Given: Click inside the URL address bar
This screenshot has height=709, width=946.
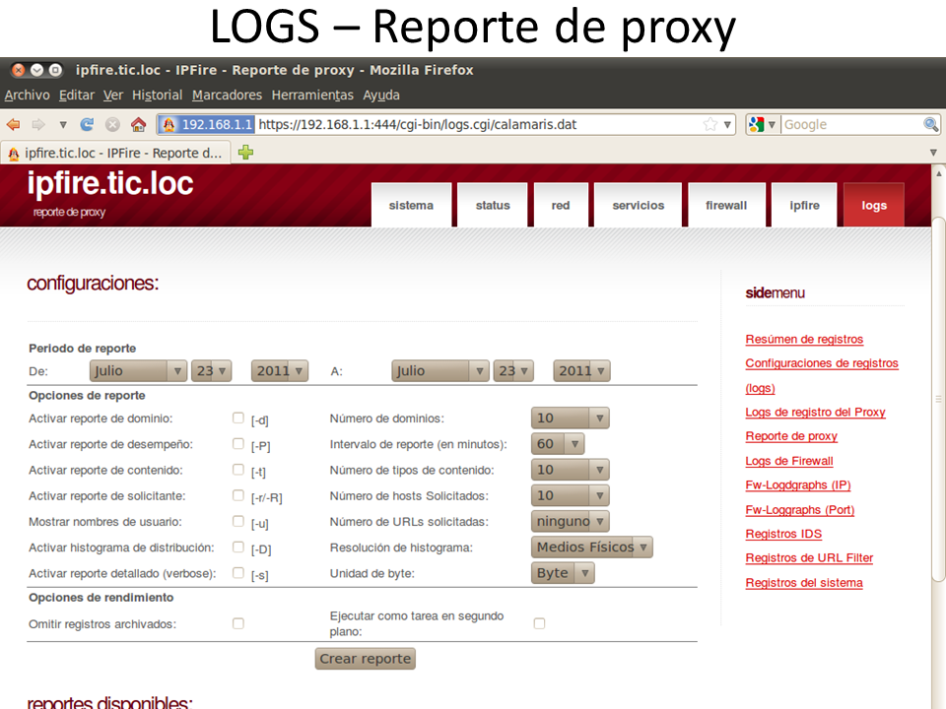Looking at the screenshot, I should point(473,125).
